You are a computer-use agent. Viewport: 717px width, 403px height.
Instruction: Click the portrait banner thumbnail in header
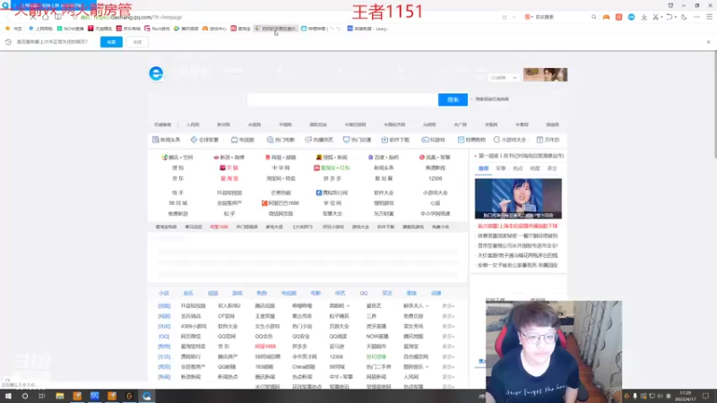point(545,74)
